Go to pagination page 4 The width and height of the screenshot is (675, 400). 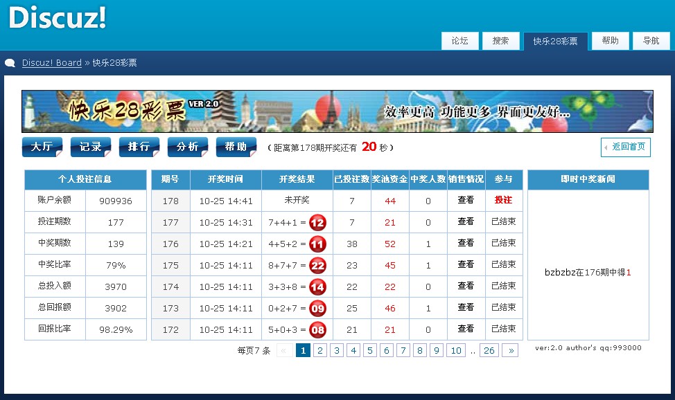click(353, 351)
